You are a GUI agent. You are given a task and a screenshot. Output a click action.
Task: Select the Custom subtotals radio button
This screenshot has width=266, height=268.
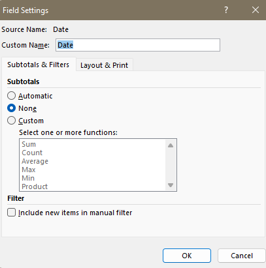click(x=11, y=121)
